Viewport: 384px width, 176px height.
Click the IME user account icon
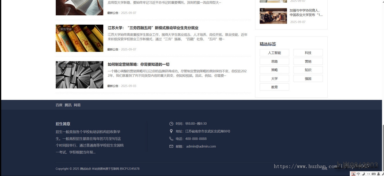point(378,174)
